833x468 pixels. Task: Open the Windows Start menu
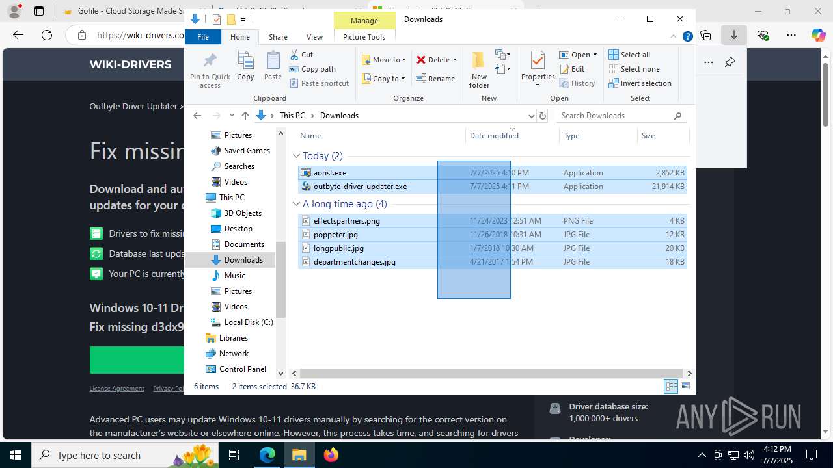(x=16, y=455)
